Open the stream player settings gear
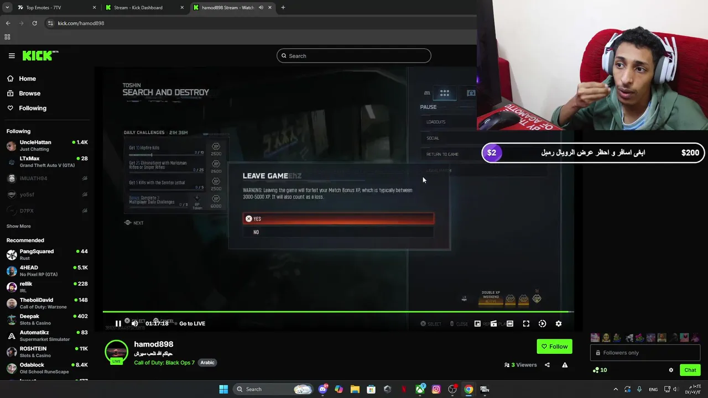This screenshot has width=708, height=398. (x=559, y=323)
